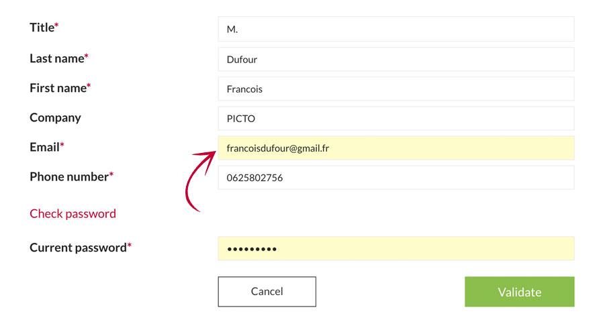Viewport: 599px width, 326px height.
Task: Click the red asterisk after Phone number
Action: click(111, 174)
